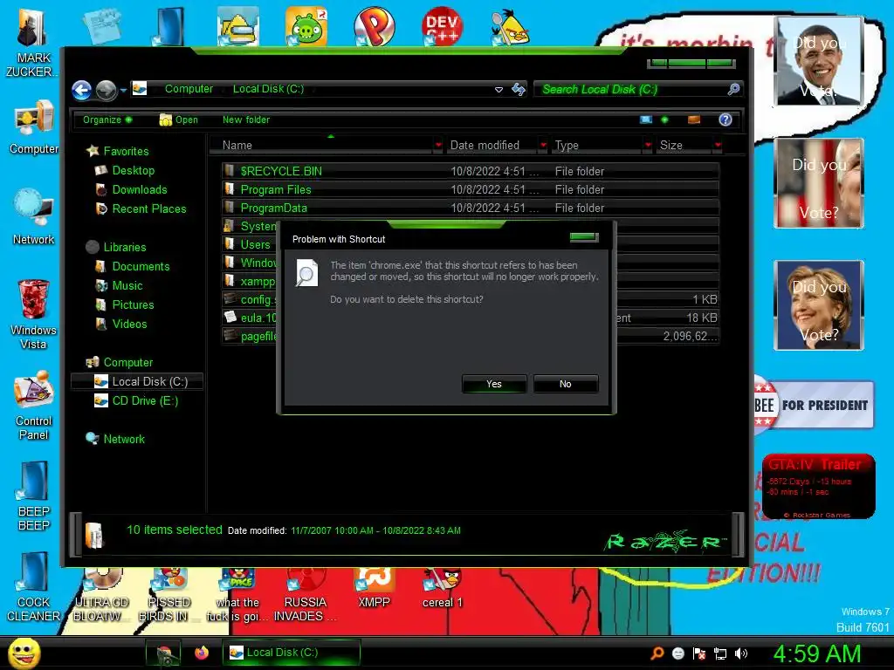Click the search magnifier icon in Explorer
The height and width of the screenshot is (670, 894).
733,89
